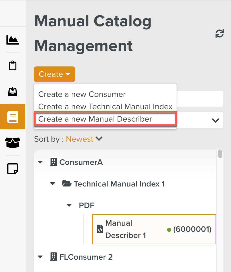
Task: Click the orange Create button
Action: 54,74
